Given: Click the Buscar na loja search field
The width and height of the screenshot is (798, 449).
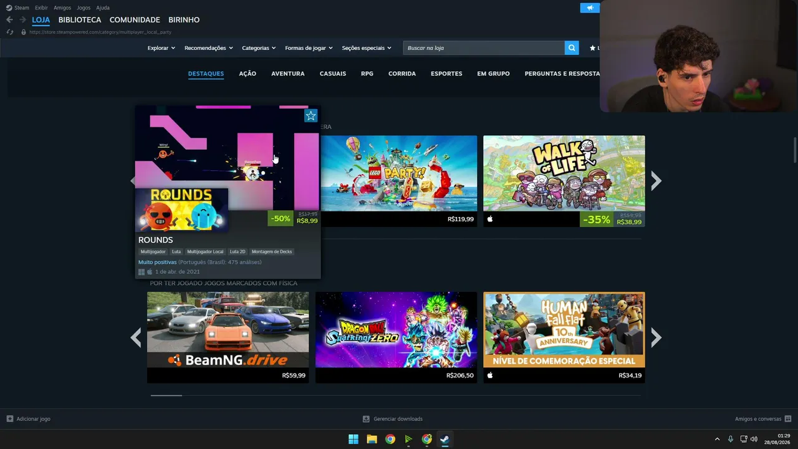Looking at the screenshot, I should (x=484, y=48).
